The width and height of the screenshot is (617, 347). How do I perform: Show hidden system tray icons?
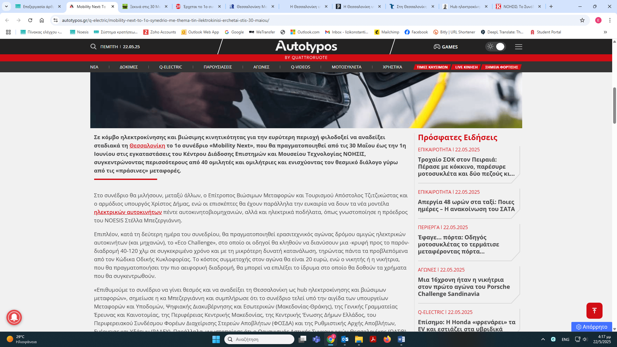543,339
